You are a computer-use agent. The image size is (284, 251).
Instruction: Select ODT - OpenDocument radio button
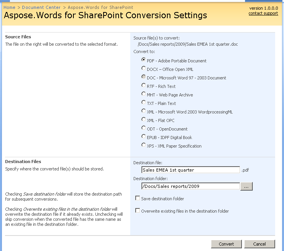(144, 128)
